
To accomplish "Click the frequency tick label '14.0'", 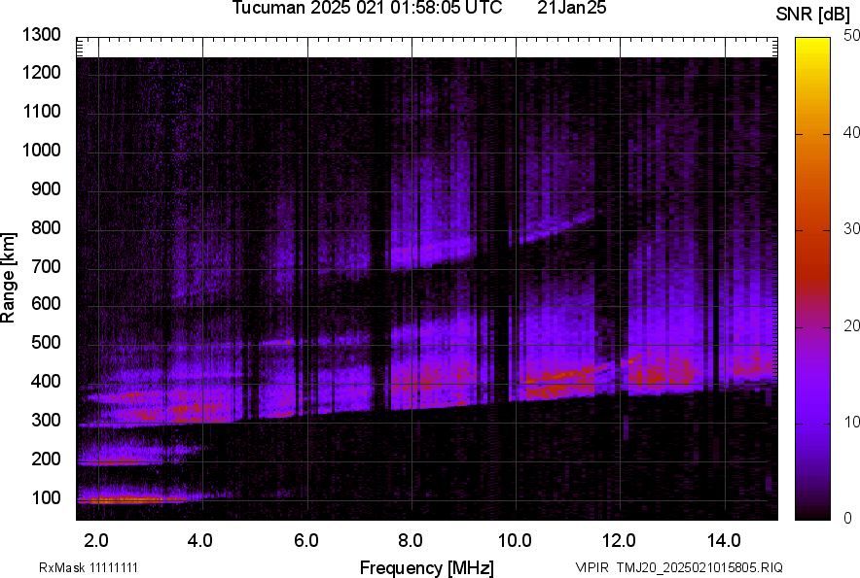I will pyautogui.click(x=724, y=541).
